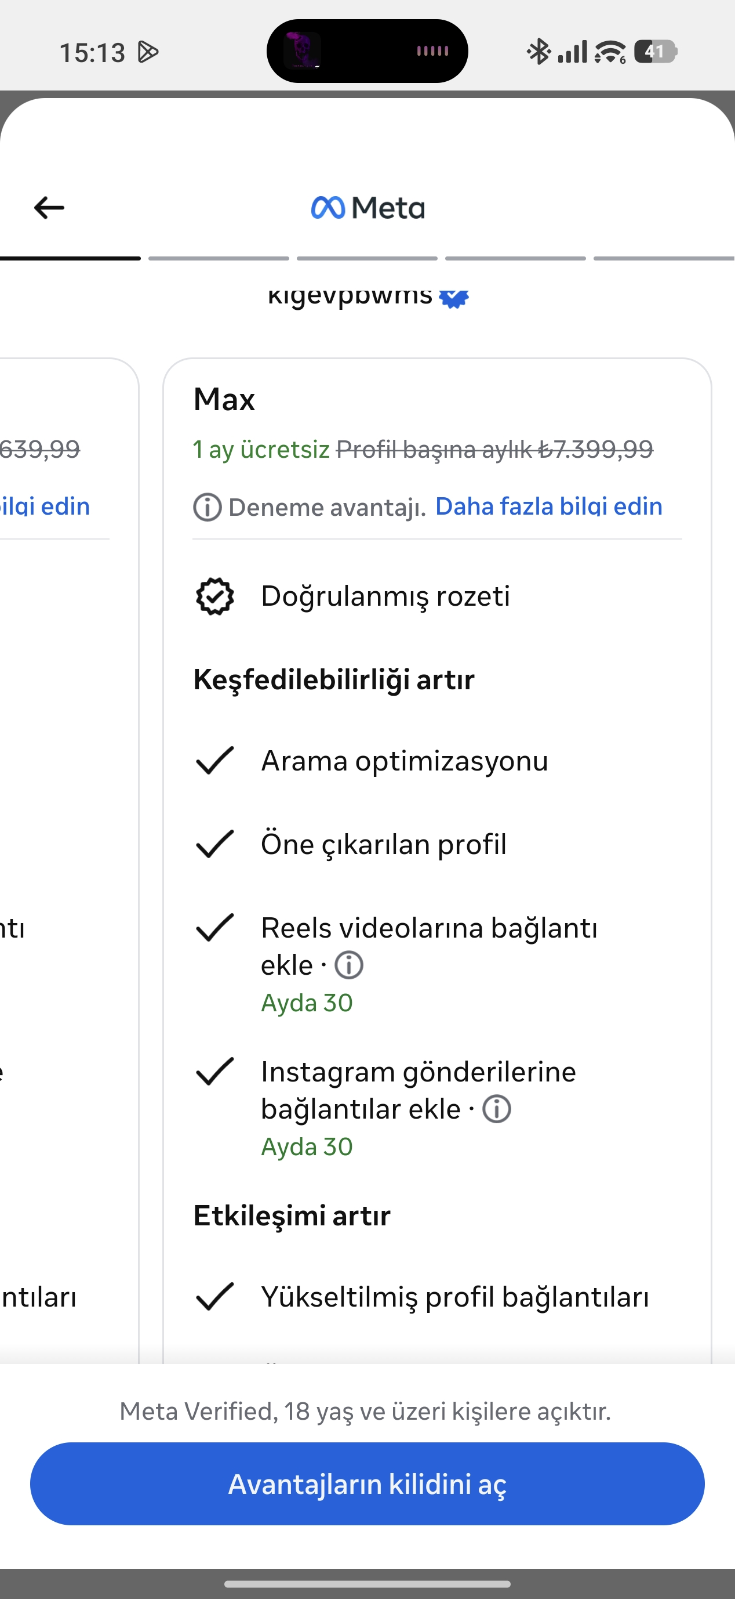Tap checkmark beside Öne çıkarılan profil
Image resolution: width=735 pixels, height=1599 pixels.
(x=214, y=844)
